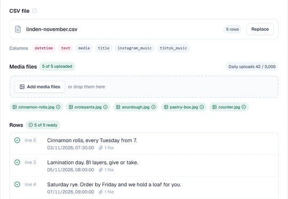Click the 5 rows badge
Viewport: 288px width, 199px height.
click(233, 29)
